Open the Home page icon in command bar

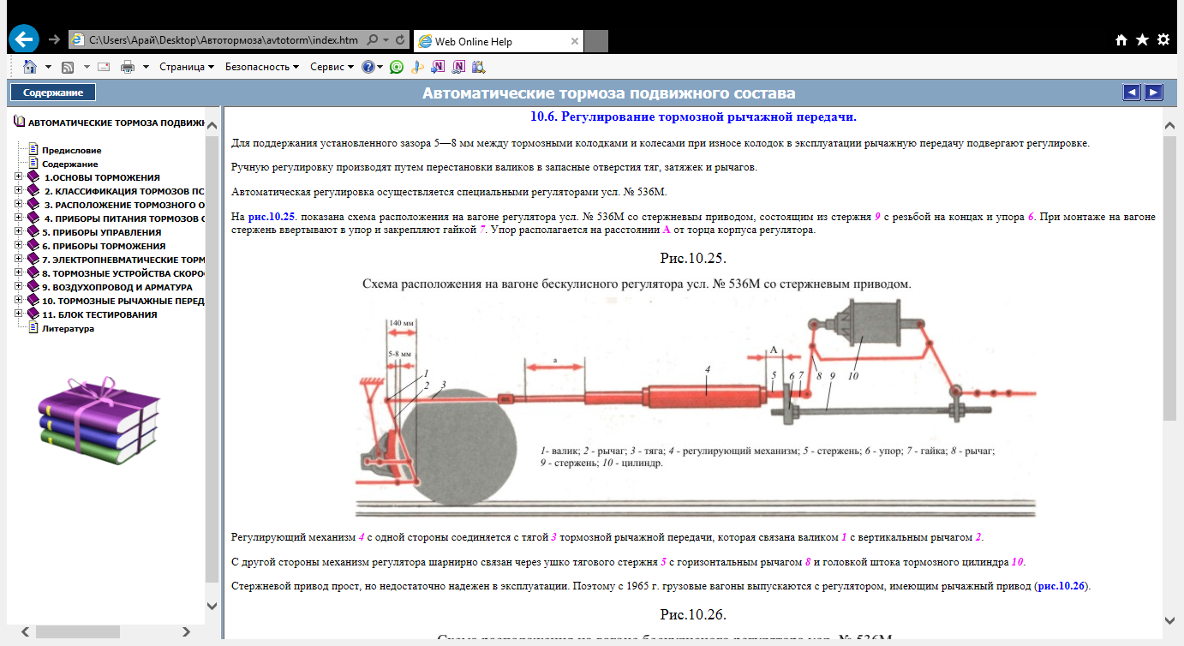(29, 66)
